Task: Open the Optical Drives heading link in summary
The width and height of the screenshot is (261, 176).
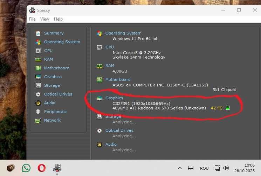Action: (x=119, y=130)
